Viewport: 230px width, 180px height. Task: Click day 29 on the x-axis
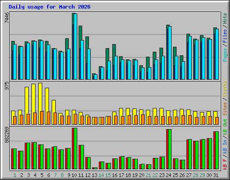click(x=202, y=175)
